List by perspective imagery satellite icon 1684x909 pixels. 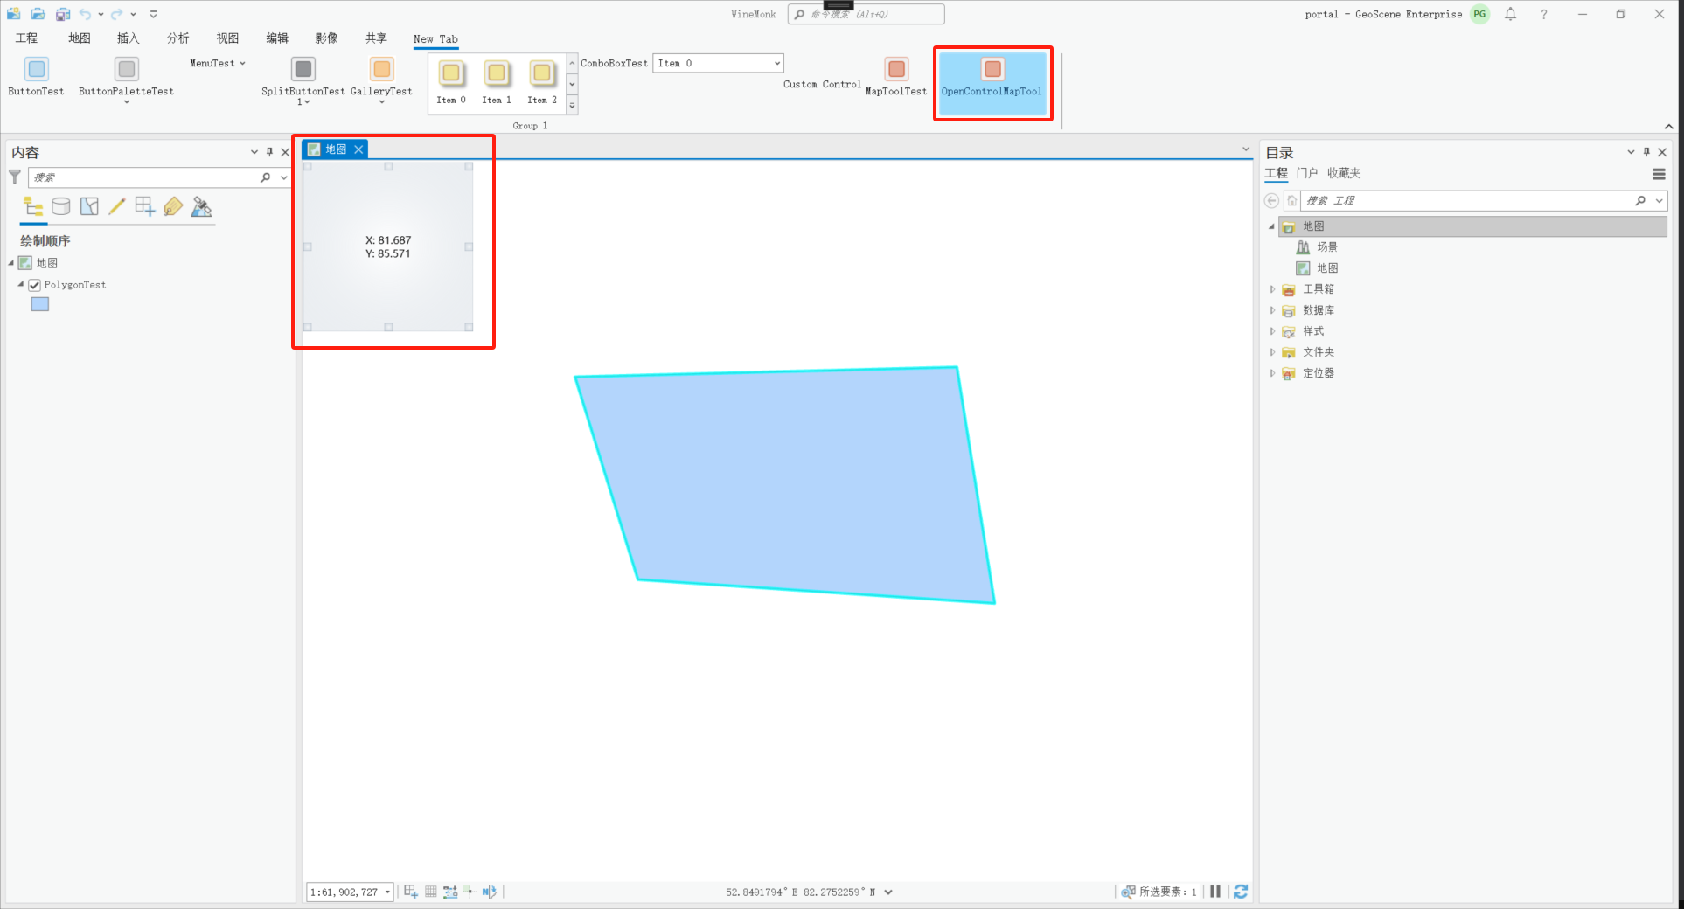pyautogui.click(x=201, y=206)
